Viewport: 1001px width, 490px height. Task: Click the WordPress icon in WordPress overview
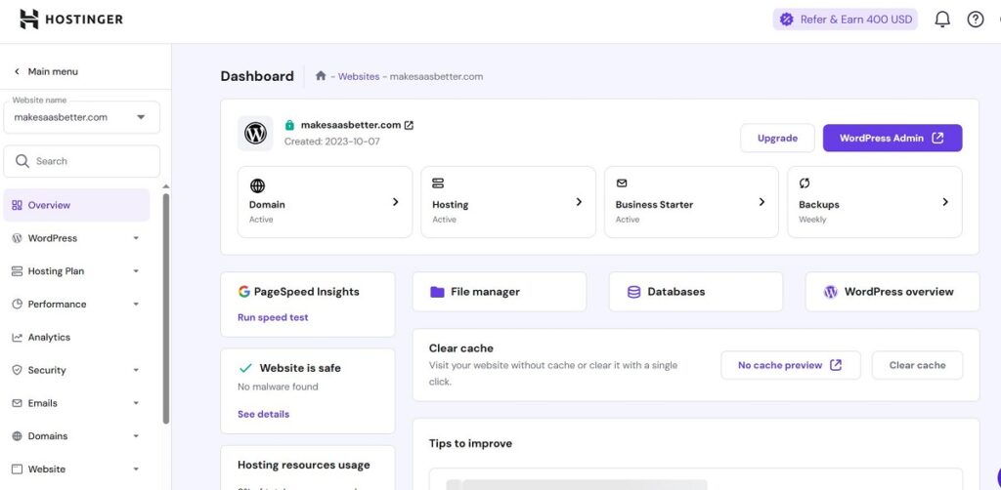tap(831, 292)
